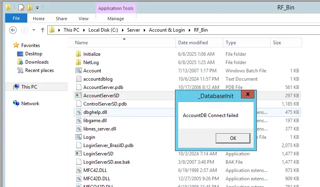Switch to the Share ribbon tab
Screen dimensions: 320x187
point(61,19)
